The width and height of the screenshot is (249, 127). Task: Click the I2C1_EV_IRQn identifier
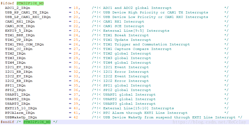[19, 67]
